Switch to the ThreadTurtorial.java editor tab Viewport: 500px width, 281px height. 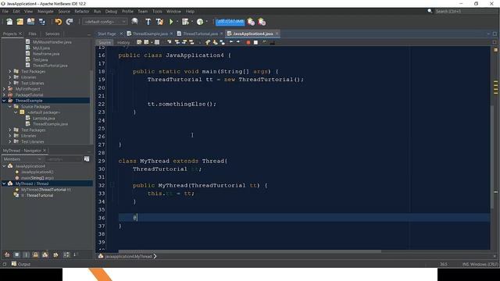click(x=200, y=34)
